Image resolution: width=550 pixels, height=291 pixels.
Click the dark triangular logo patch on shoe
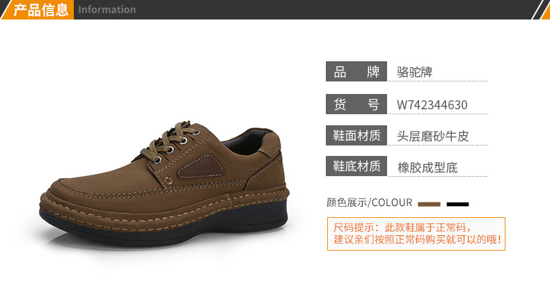(x=201, y=167)
